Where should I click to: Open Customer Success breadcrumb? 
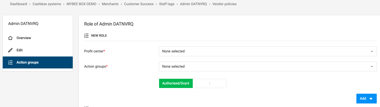click(x=139, y=4)
